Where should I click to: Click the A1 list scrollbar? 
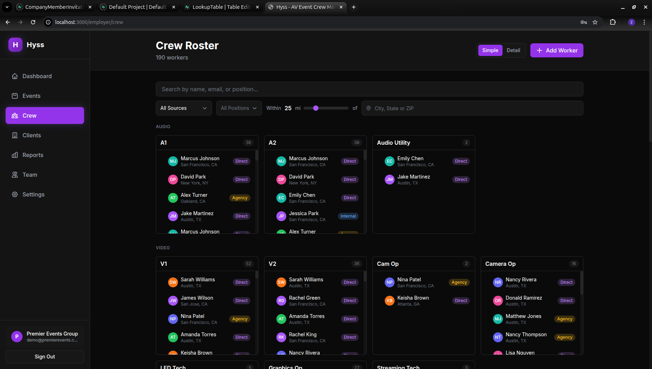coord(257,156)
